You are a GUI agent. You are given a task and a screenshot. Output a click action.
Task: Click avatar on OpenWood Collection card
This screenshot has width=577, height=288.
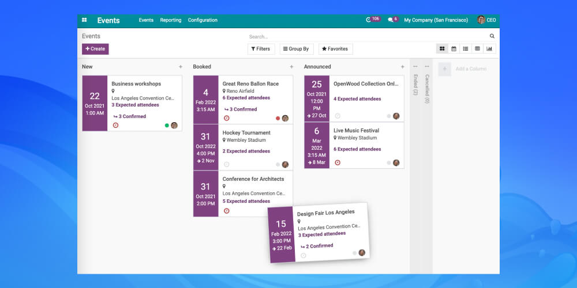396,116
